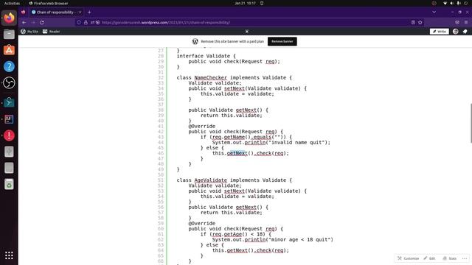
Task: Click the text 'interface Validate {'
Action: click(206, 56)
